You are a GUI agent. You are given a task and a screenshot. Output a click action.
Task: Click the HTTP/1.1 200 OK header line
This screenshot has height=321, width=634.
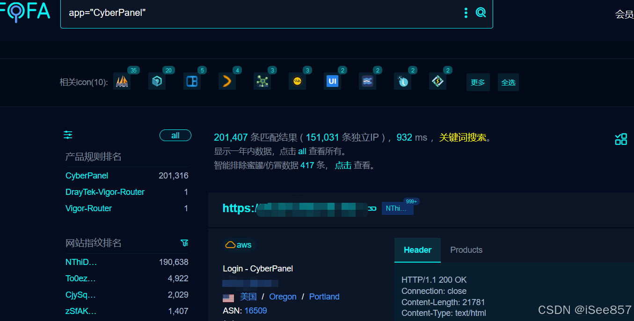point(434,280)
